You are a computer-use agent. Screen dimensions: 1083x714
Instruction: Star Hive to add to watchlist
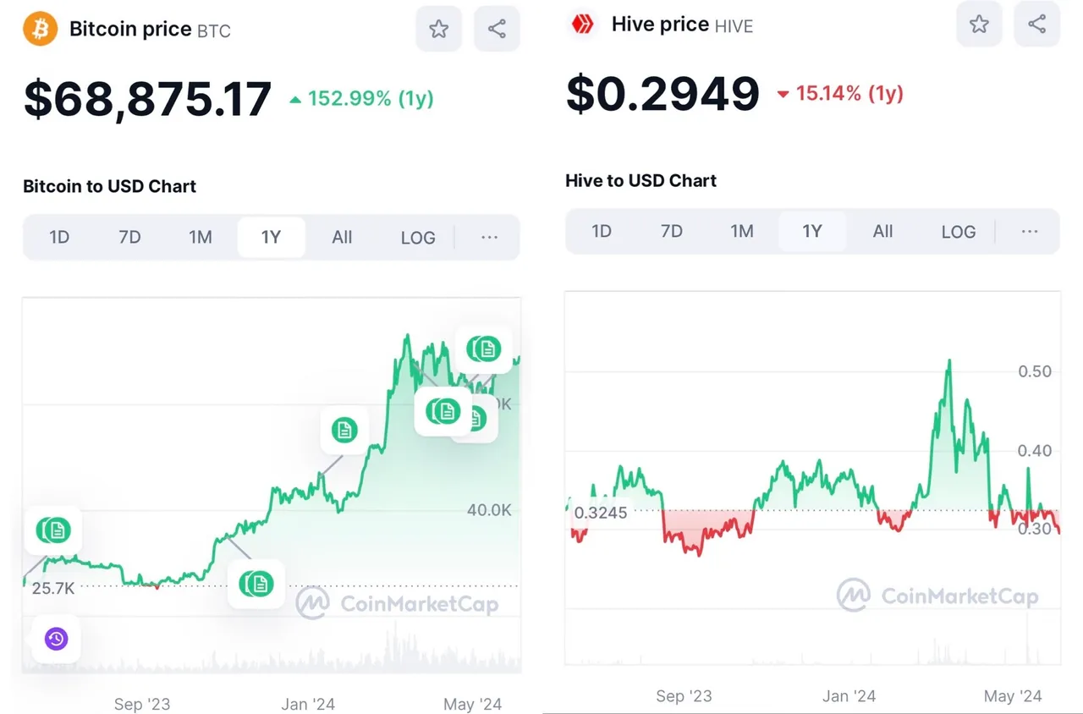pyautogui.click(x=979, y=24)
